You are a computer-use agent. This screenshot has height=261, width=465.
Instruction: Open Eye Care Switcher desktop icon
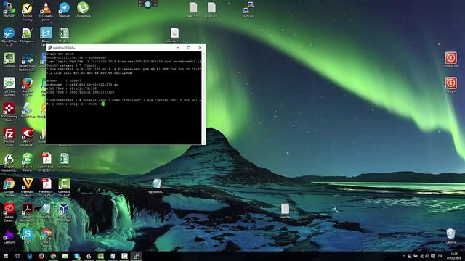click(9, 87)
